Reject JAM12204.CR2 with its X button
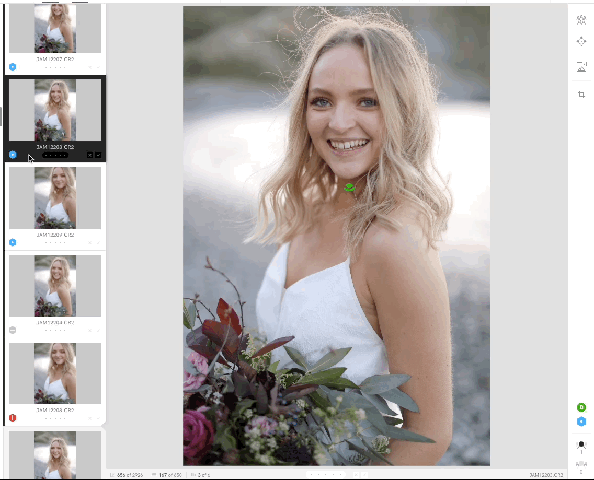Viewport: 594px width, 480px height. (x=90, y=331)
